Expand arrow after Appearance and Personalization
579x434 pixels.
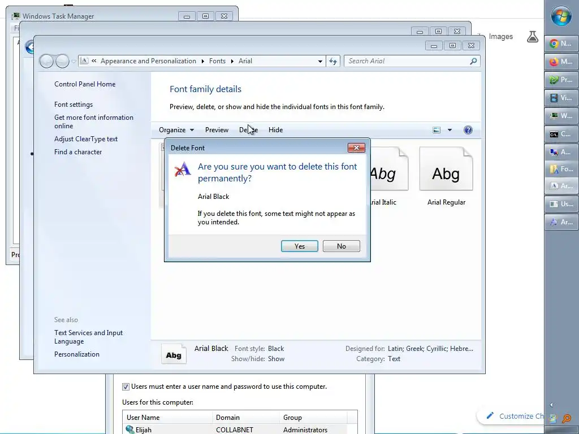203,61
